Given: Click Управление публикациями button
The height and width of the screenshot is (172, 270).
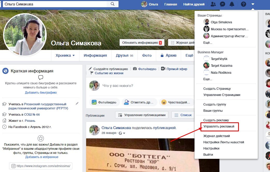Looking at the screenshot, I should [142, 115].
